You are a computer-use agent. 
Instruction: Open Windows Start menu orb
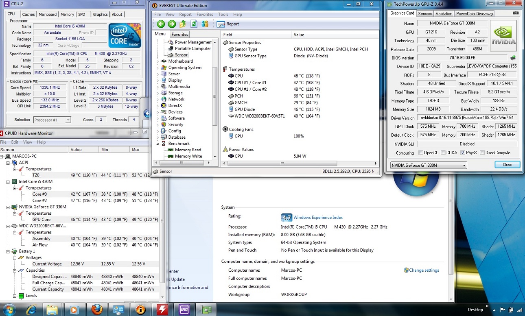coord(9,310)
